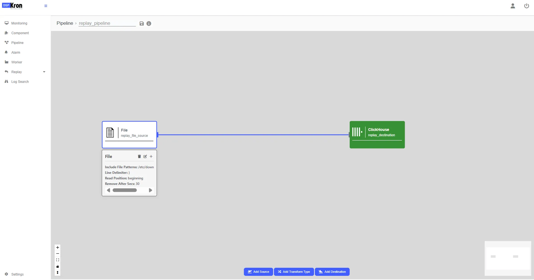Screen dimensions: 534x280
Task: Zoom out on canvas with minus control
Action: (58, 254)
